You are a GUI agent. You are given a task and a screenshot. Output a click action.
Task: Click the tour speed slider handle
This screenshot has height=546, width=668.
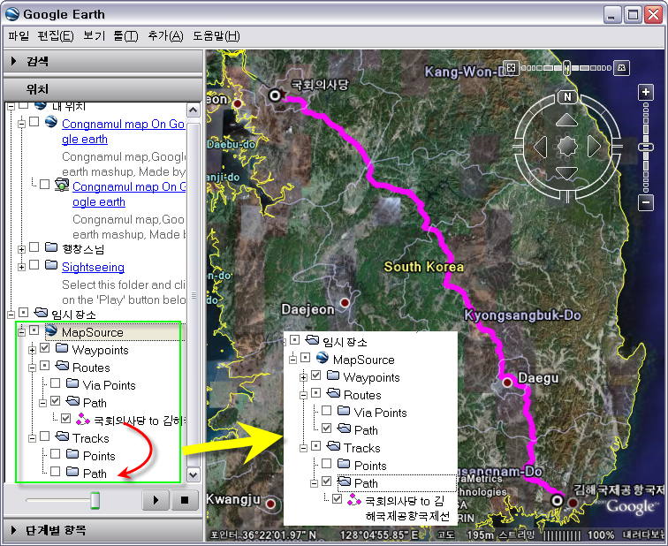click(95, 500)
